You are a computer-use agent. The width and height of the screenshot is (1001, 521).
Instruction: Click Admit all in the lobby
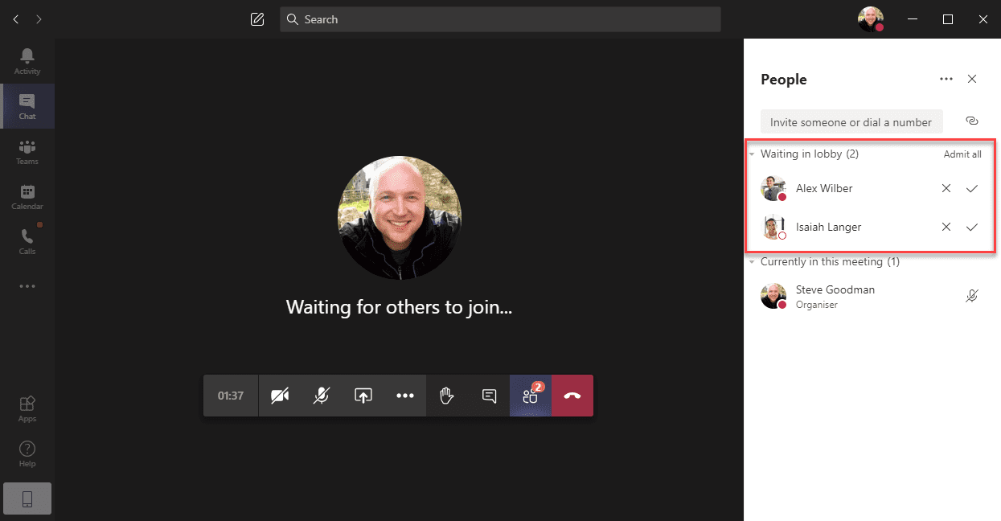(962, 154)
